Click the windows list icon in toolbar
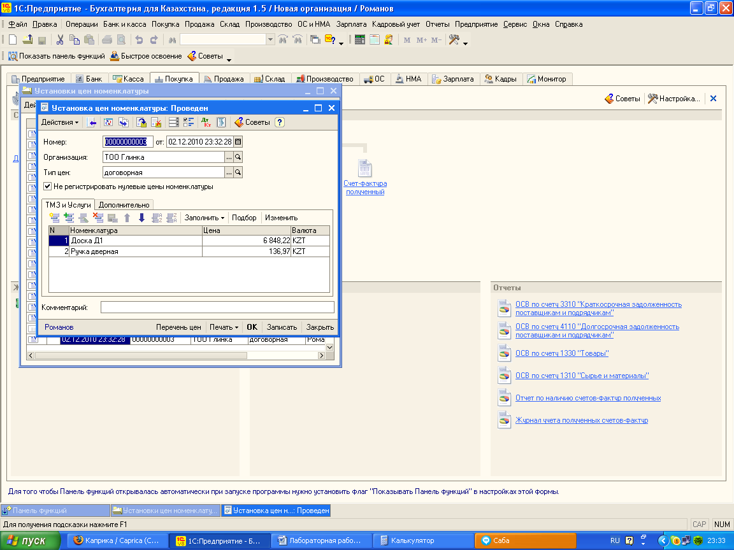Viewport: 734px width, 550px height. [x=315, y=39]
